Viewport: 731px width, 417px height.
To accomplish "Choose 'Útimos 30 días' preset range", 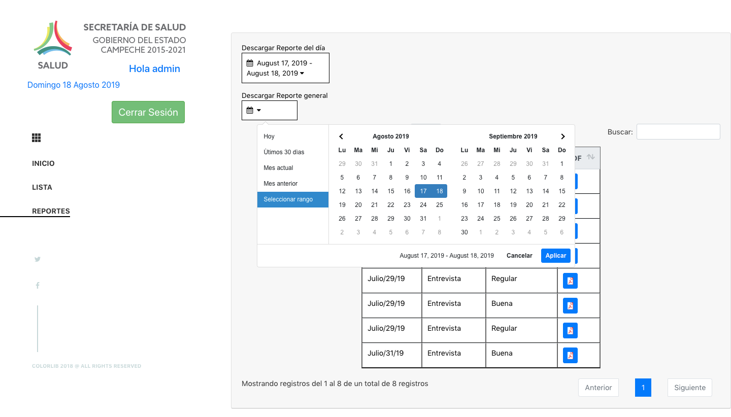I will pyautogui.click(x=284, y=152).
